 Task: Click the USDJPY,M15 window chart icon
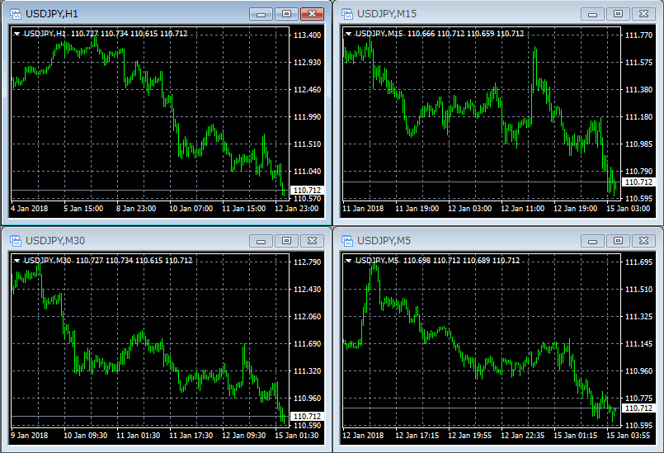coord(347,14)
